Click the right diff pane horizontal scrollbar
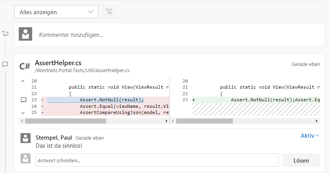 click(204, 121)
